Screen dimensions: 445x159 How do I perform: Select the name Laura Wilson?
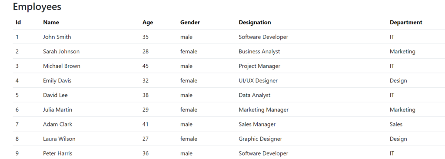[x=59, y=139]
